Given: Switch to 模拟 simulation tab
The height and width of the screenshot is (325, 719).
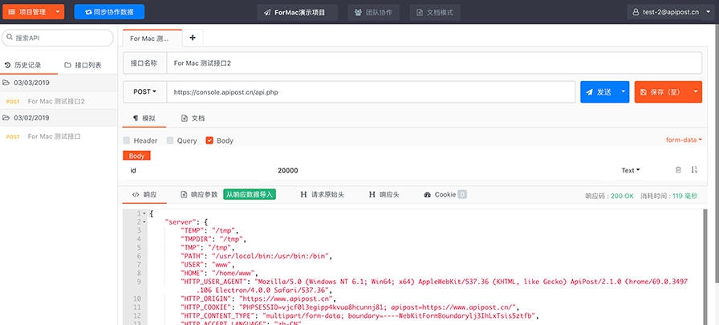Looking at the screenshot, I should 144,118.
